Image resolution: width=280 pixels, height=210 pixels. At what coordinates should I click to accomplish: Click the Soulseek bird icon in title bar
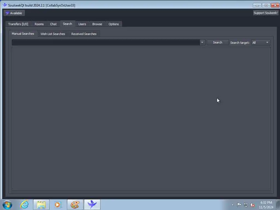(x=5, y=5)
